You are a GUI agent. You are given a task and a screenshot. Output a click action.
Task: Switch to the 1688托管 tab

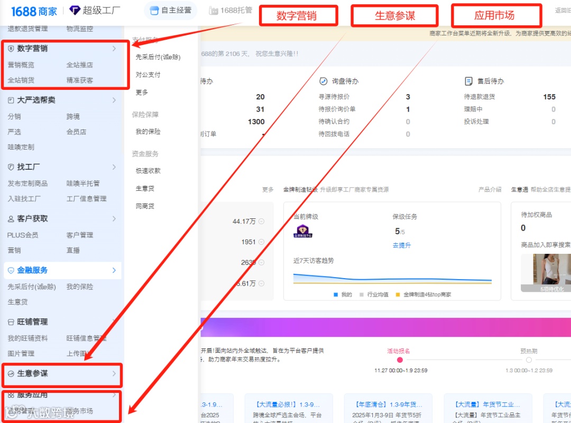[x=231, y=11]
